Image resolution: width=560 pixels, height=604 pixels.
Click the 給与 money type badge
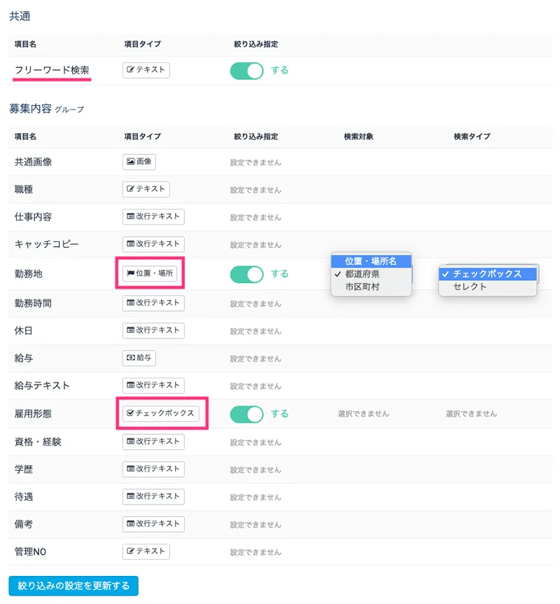139,358
